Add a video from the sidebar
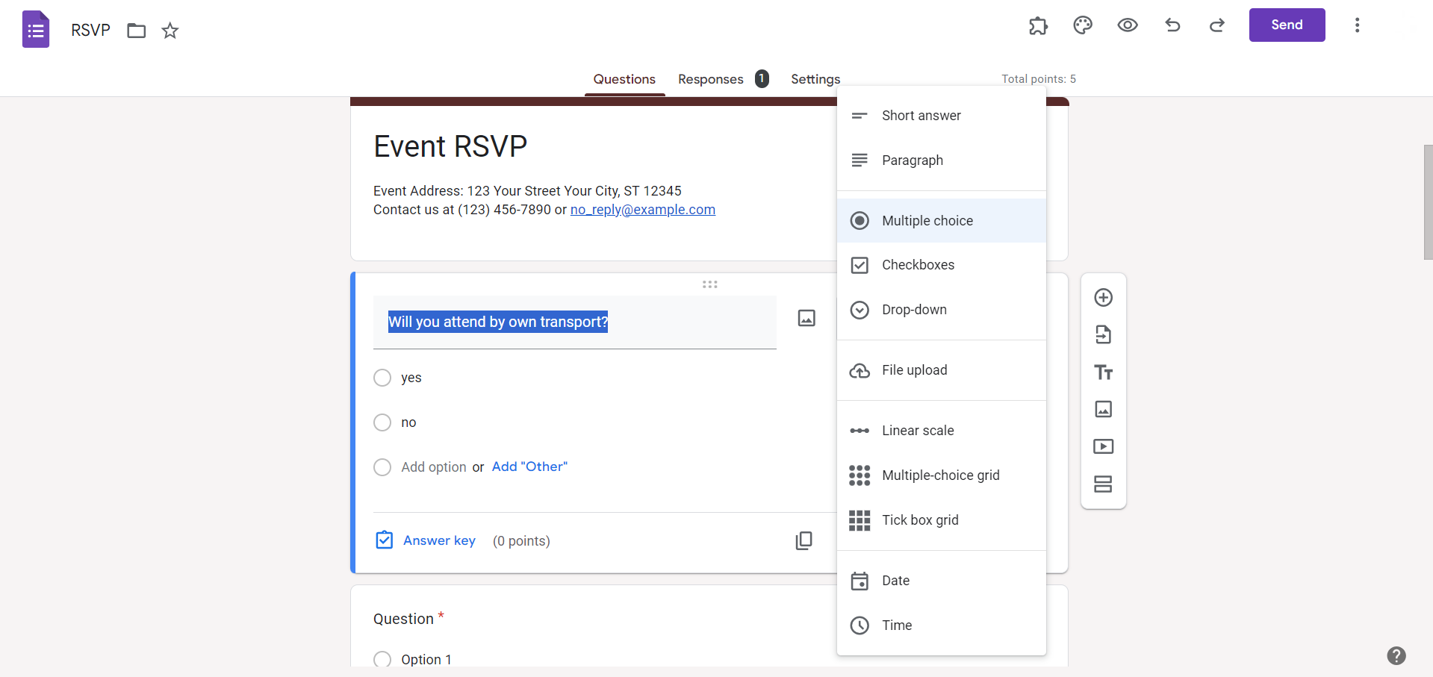The width and height of the screenshot is (1433, 677). [1103, 446]
